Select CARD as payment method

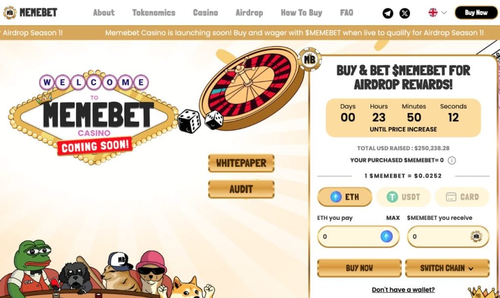(462, 197)
